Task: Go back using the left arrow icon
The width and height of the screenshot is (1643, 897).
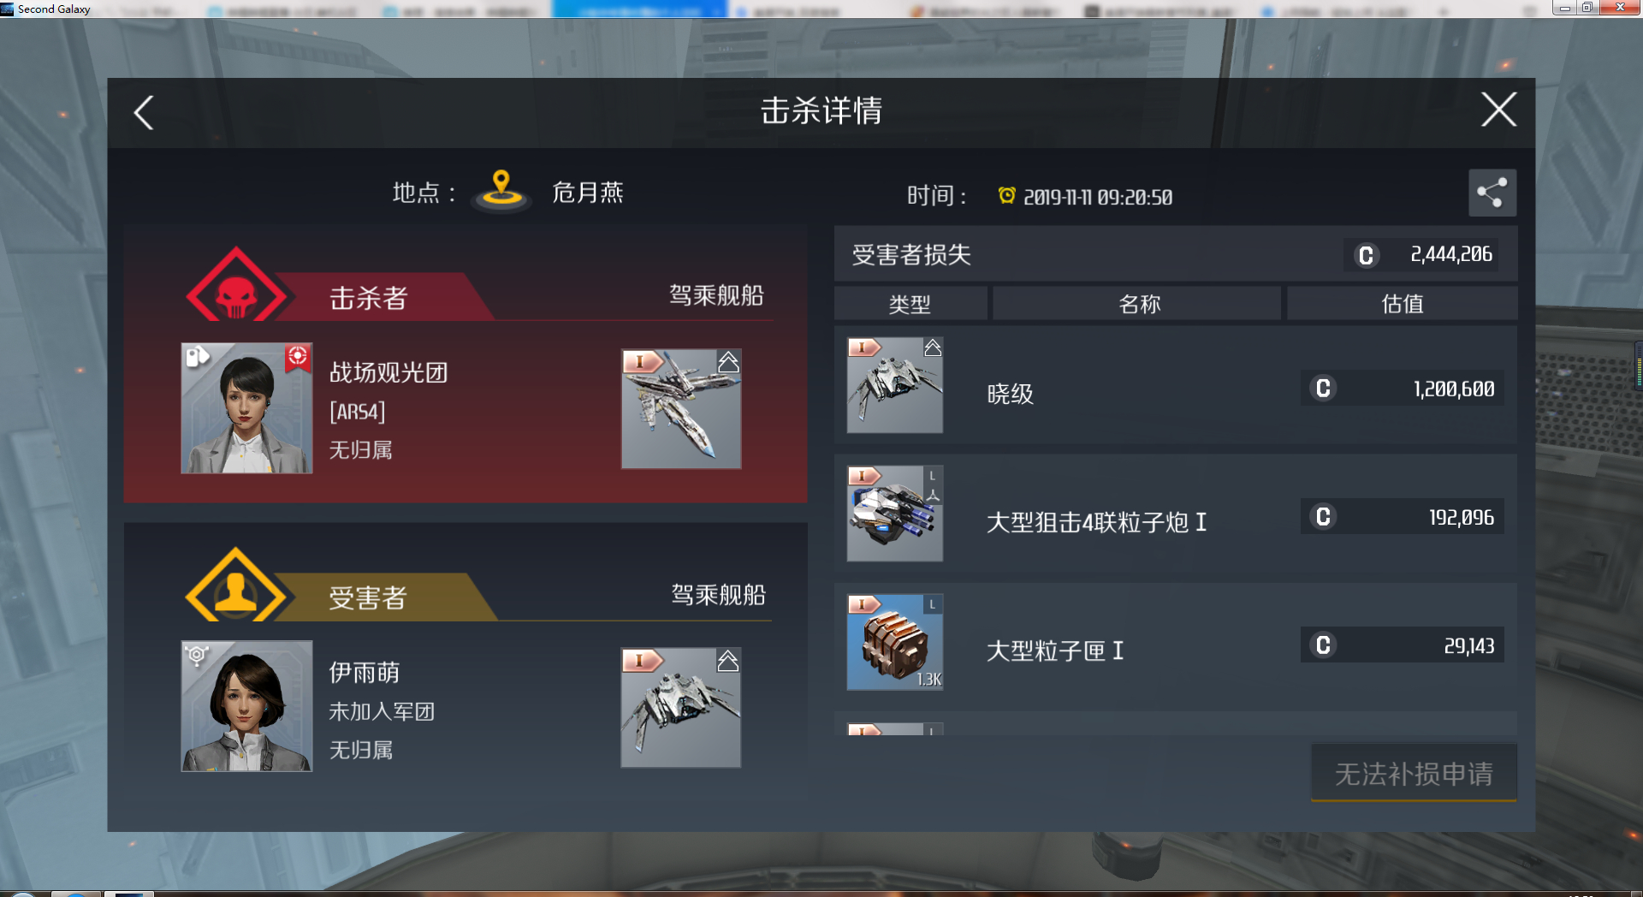Action: pos(144,112)
